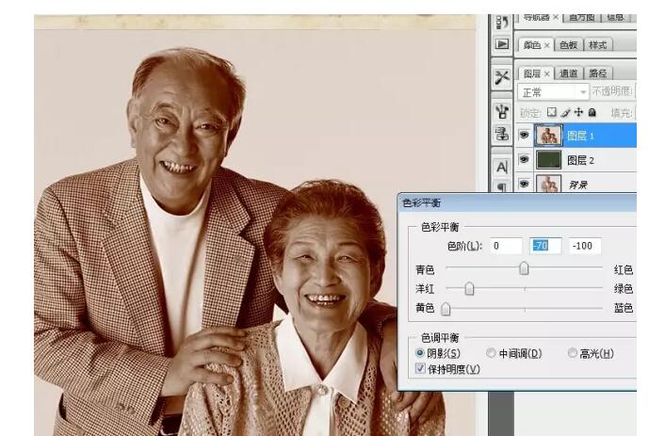Click the 填充 label in layers panel
The image size is (665, 436).
click(x=622, y=113)
